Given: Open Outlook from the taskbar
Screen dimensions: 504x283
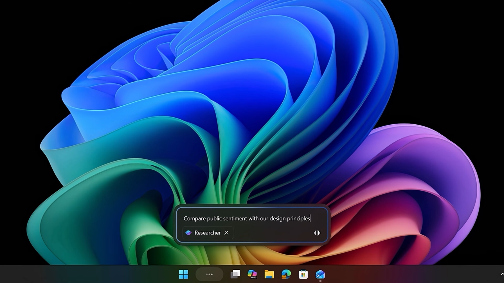Looking at the screenshot, I should tap(320, 274).
